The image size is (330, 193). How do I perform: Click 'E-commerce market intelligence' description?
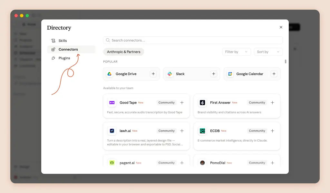pos(232,140)
